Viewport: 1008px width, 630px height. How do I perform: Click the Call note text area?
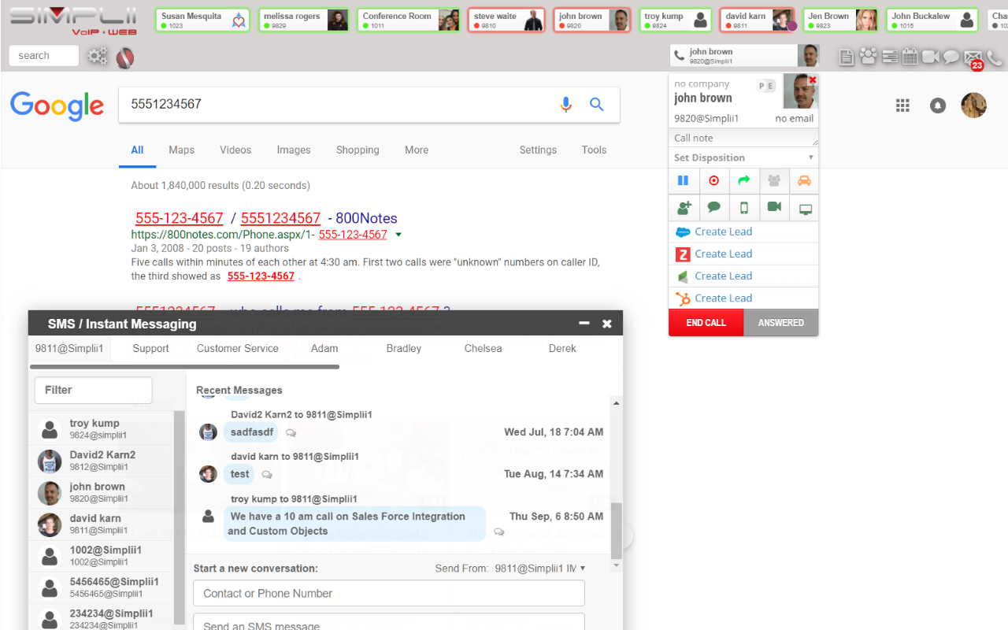(743, 138)
